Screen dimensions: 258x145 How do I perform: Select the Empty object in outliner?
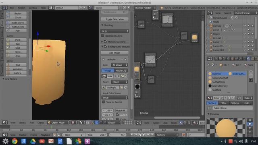point(216,34)
